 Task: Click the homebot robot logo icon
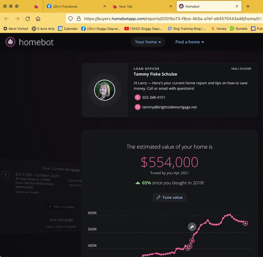10,42
